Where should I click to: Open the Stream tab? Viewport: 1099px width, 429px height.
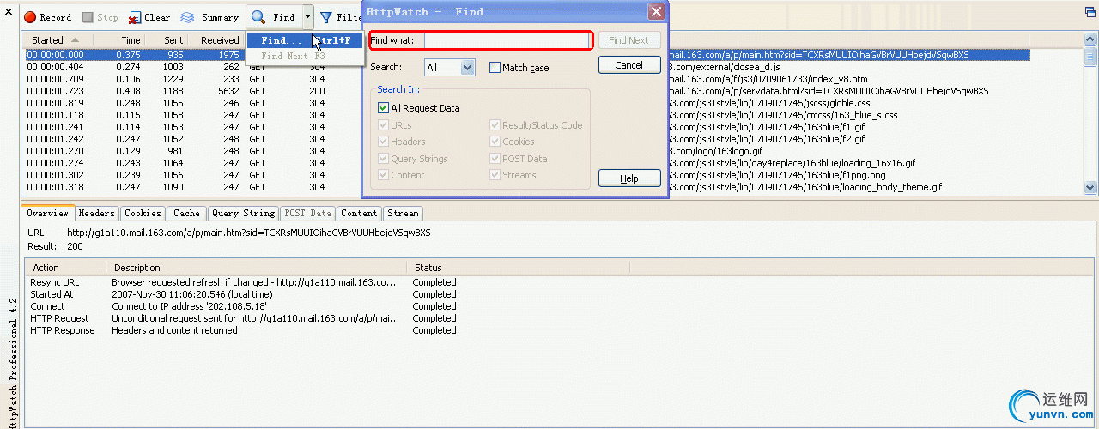(x=403, y=214)
